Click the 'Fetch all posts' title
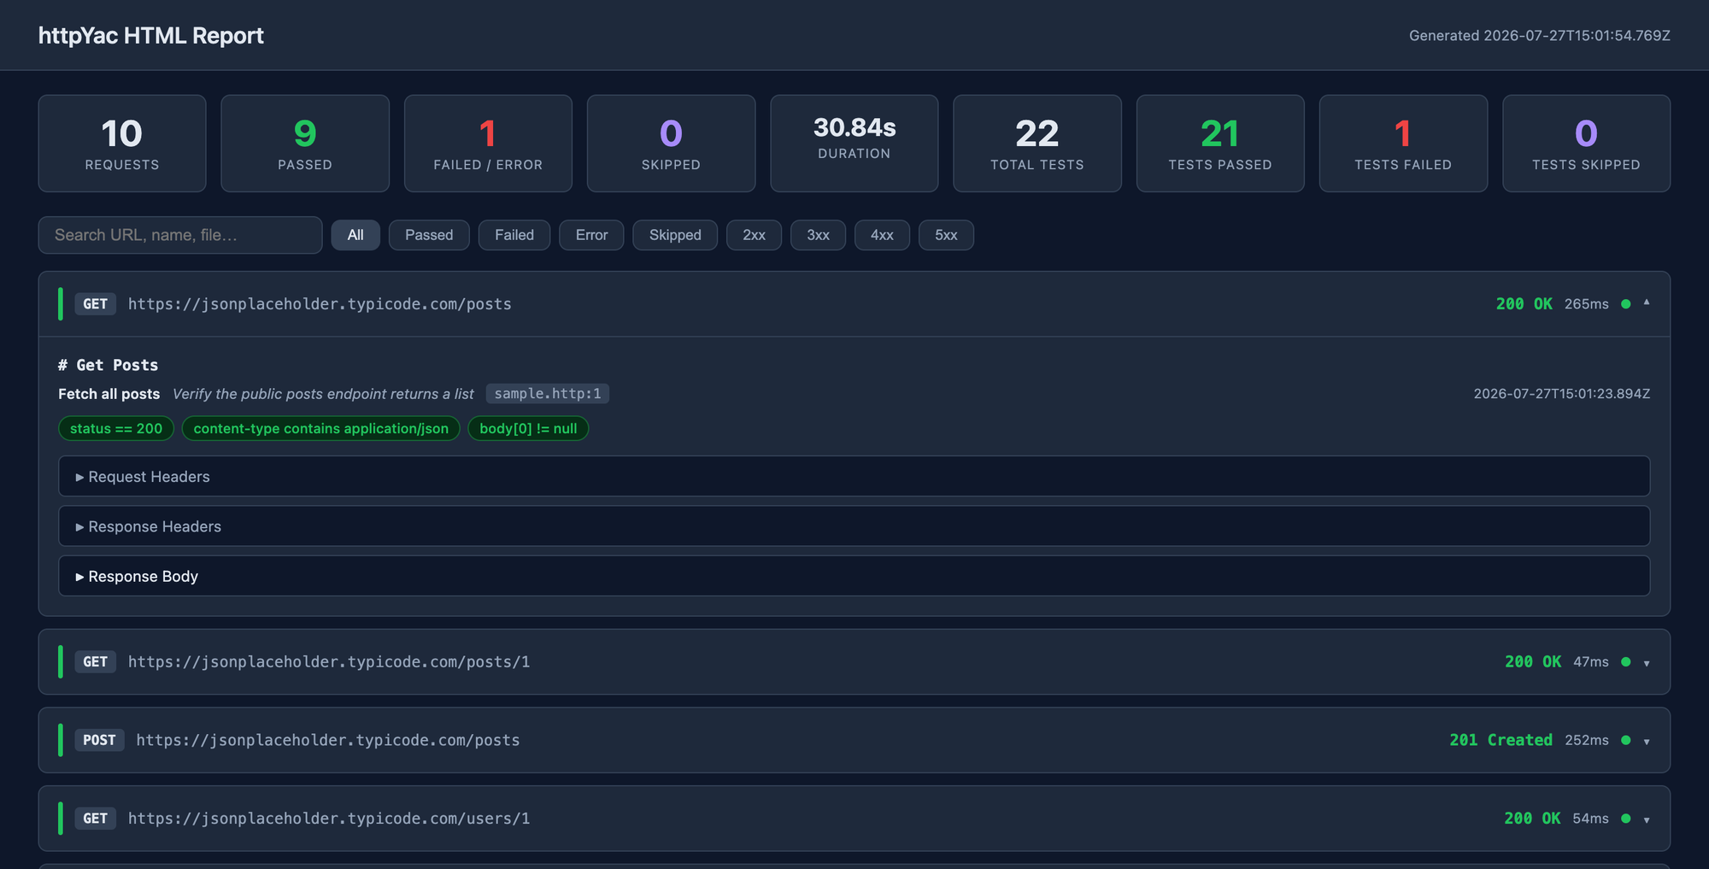Viewport: 1709px width, 869px height. (109, 394)
